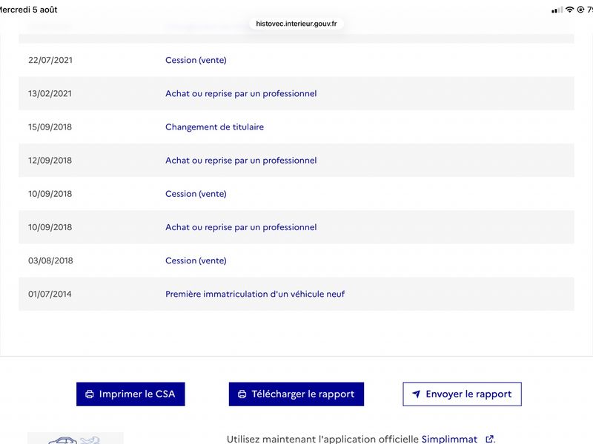Click the printer icon on Télécharger le rapport
The width and height of the screenshot is (593, 444).
pyautogui.click(x=242, y=394)
